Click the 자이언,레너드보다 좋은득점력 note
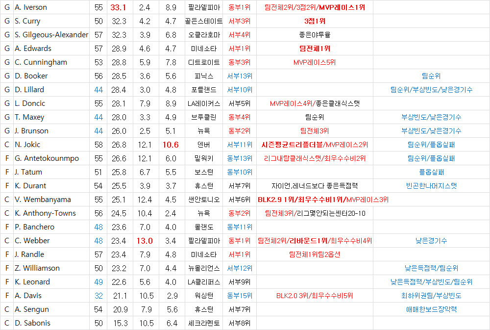This screenshot has width=490, height=330. click(x=315, y=186)
